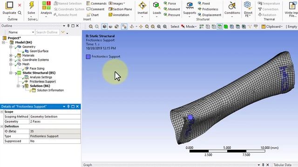Select the Project node in the tree
The height and width of the screenshot is (167, 298).
(x=14, y=38)
